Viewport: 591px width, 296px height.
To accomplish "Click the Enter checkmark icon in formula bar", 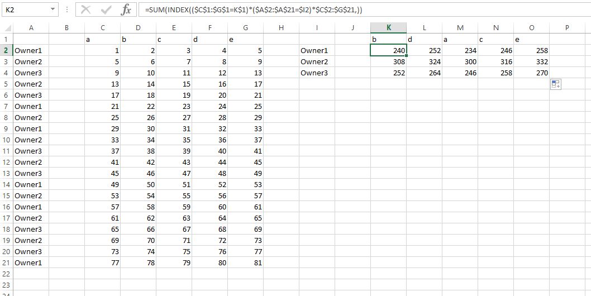I will (106, 10).
